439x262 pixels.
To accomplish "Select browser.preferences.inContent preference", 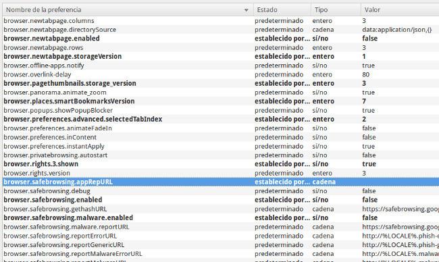I will pos(221,137).
